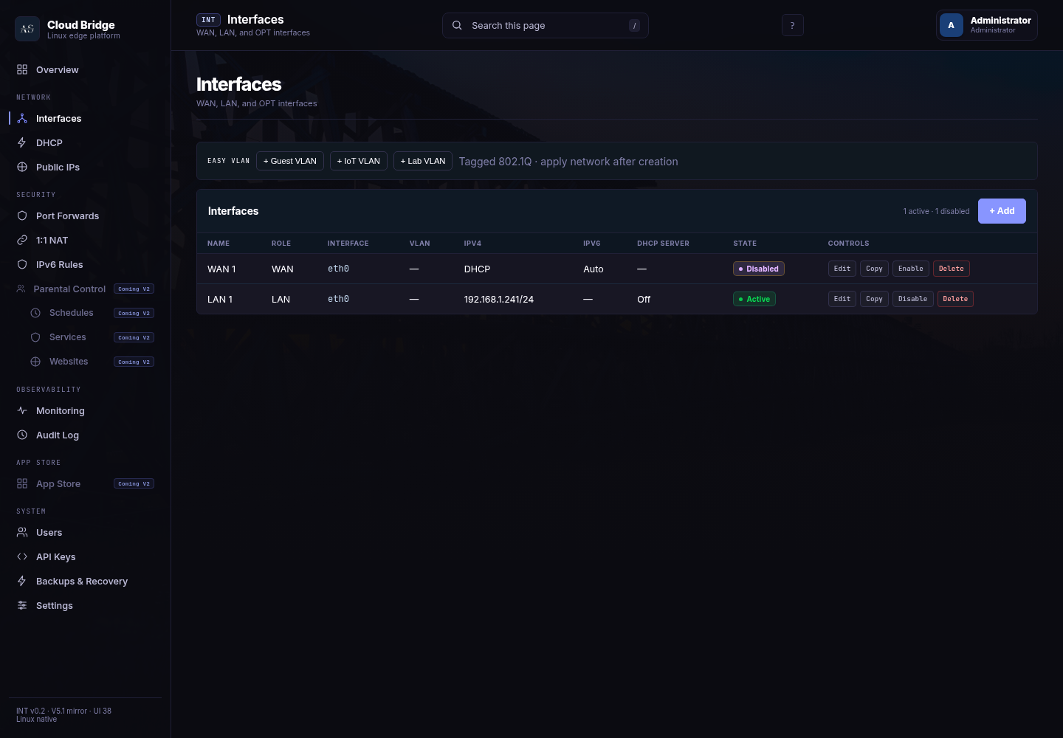Click the Disabled state badge for WAN 1
Screen dimensions: 1063x738
point(759,269)
